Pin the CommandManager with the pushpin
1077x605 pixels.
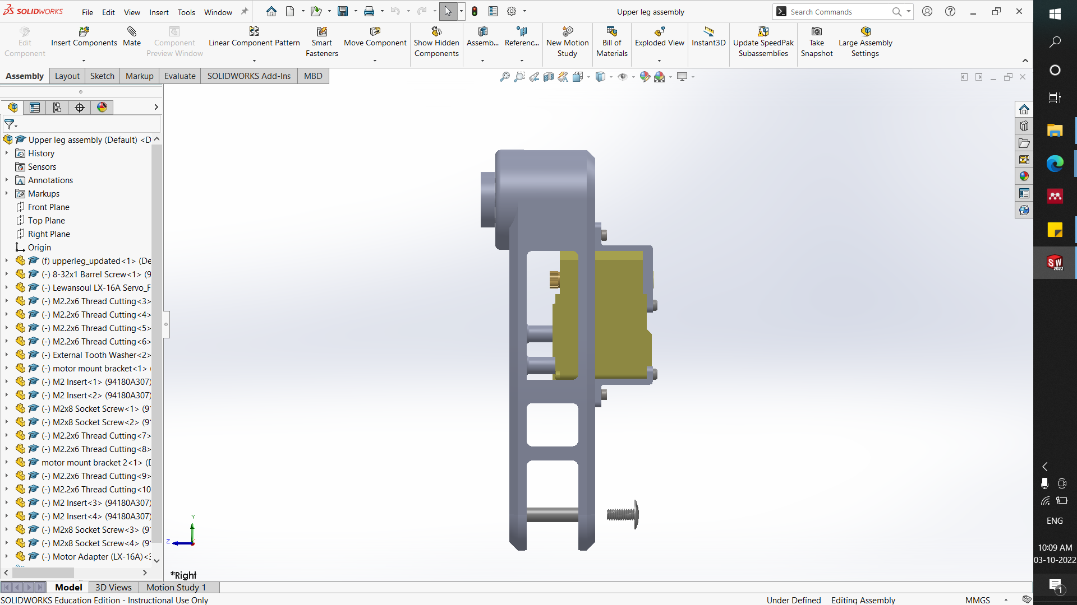[x=244, y=11]
